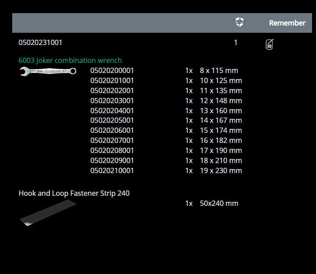Click the remember notepad icon
The width and height of the screenshot is (316, 274).
click(270, 44)
